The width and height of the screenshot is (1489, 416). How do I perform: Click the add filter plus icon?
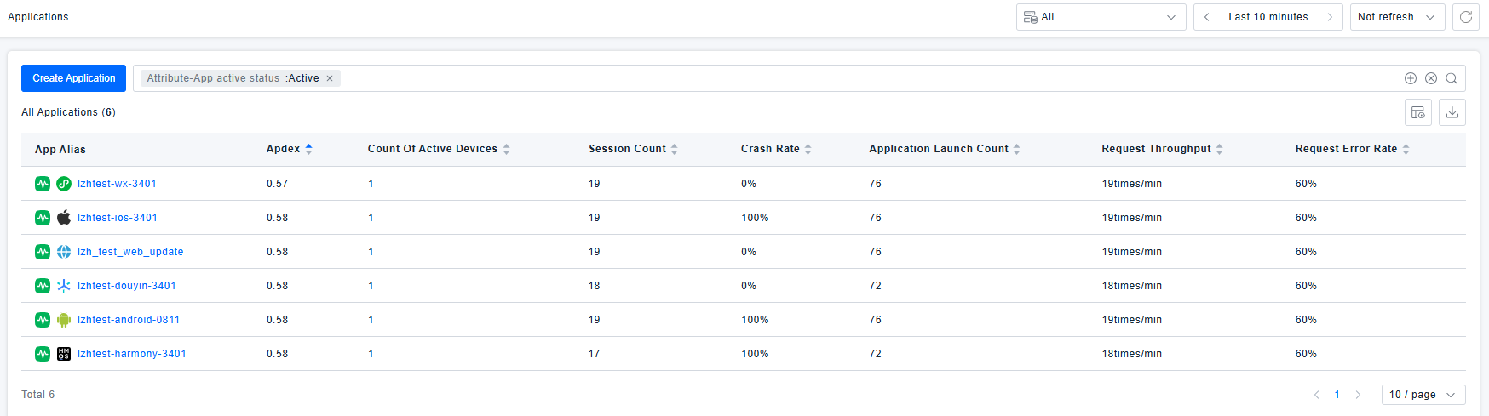pyautogui.click(x=1411, y=78)
